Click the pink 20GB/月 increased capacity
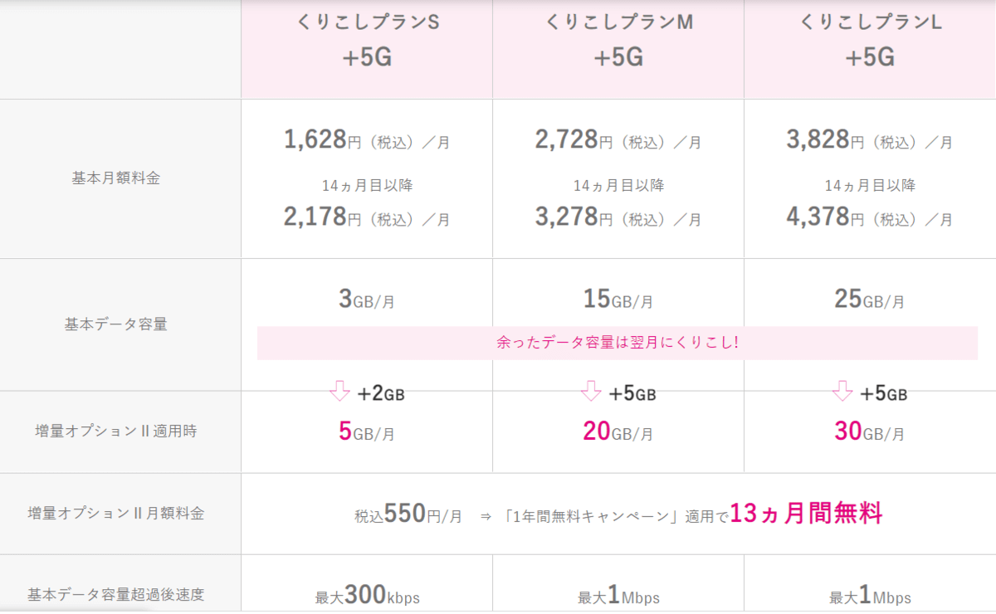 (x=618, y=431)
